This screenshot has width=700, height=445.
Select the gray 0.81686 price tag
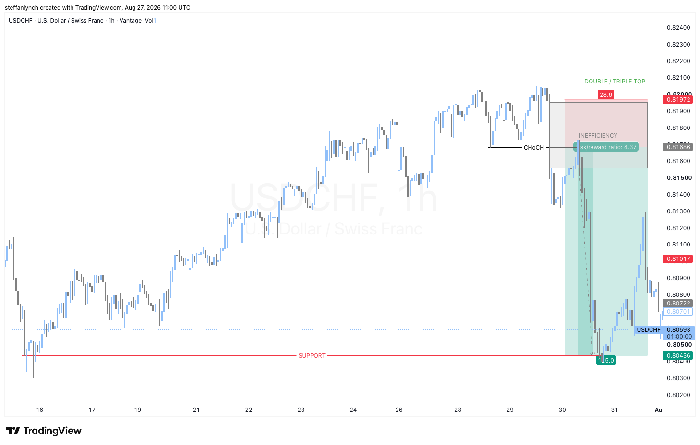[678, 147]
